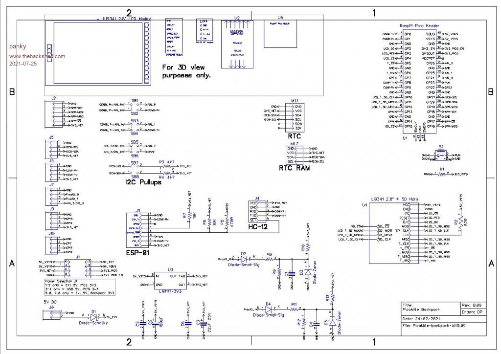501x354 pixels.
Task: Open the www.thebackshed.com link
Action: 37,56
